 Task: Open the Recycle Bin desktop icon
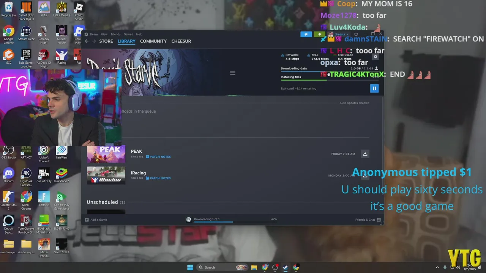8,9
